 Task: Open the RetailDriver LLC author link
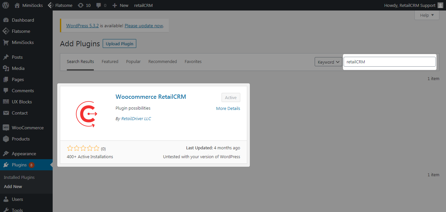[136, 119]
